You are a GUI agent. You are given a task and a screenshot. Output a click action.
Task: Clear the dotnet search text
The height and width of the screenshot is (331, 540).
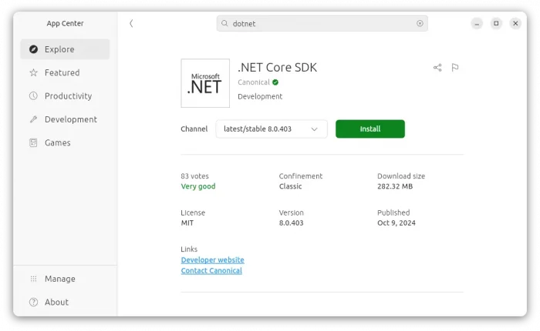pos(420,23)
